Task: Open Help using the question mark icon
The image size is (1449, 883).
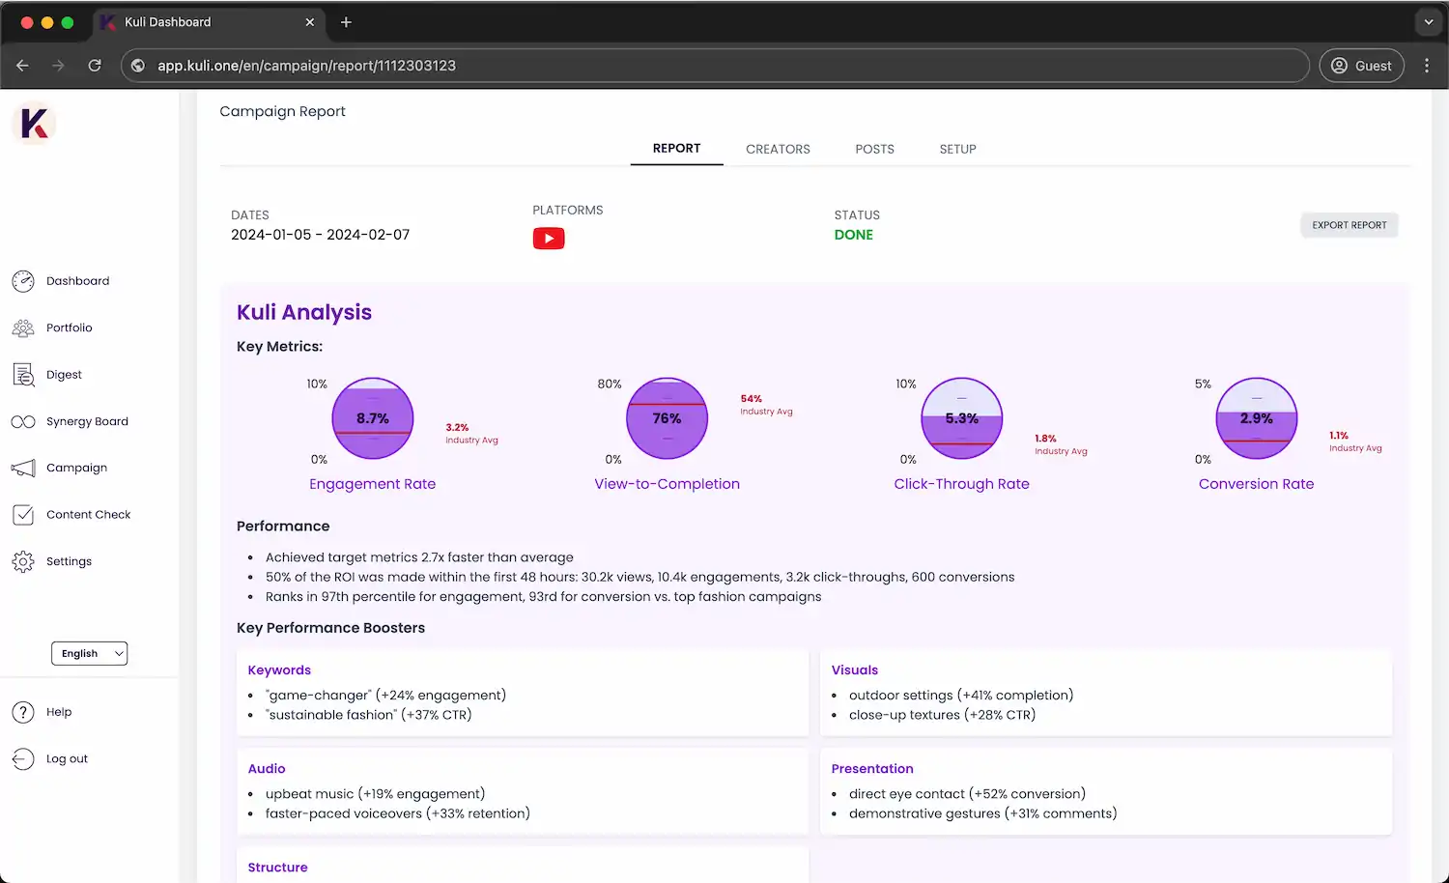Action: 22,712
